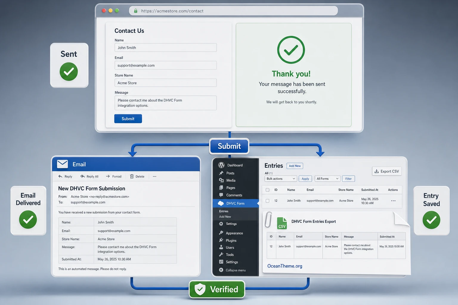458x305 pixels.
Task: Click the Export CSV button
Action: (x=387, y=171)
